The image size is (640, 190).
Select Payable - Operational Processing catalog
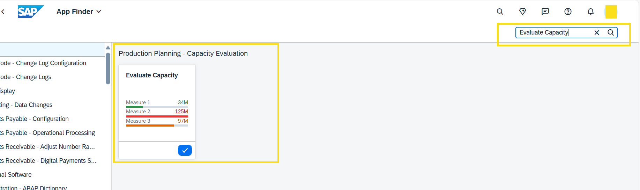pyautogui.click(x=47, y=133)
